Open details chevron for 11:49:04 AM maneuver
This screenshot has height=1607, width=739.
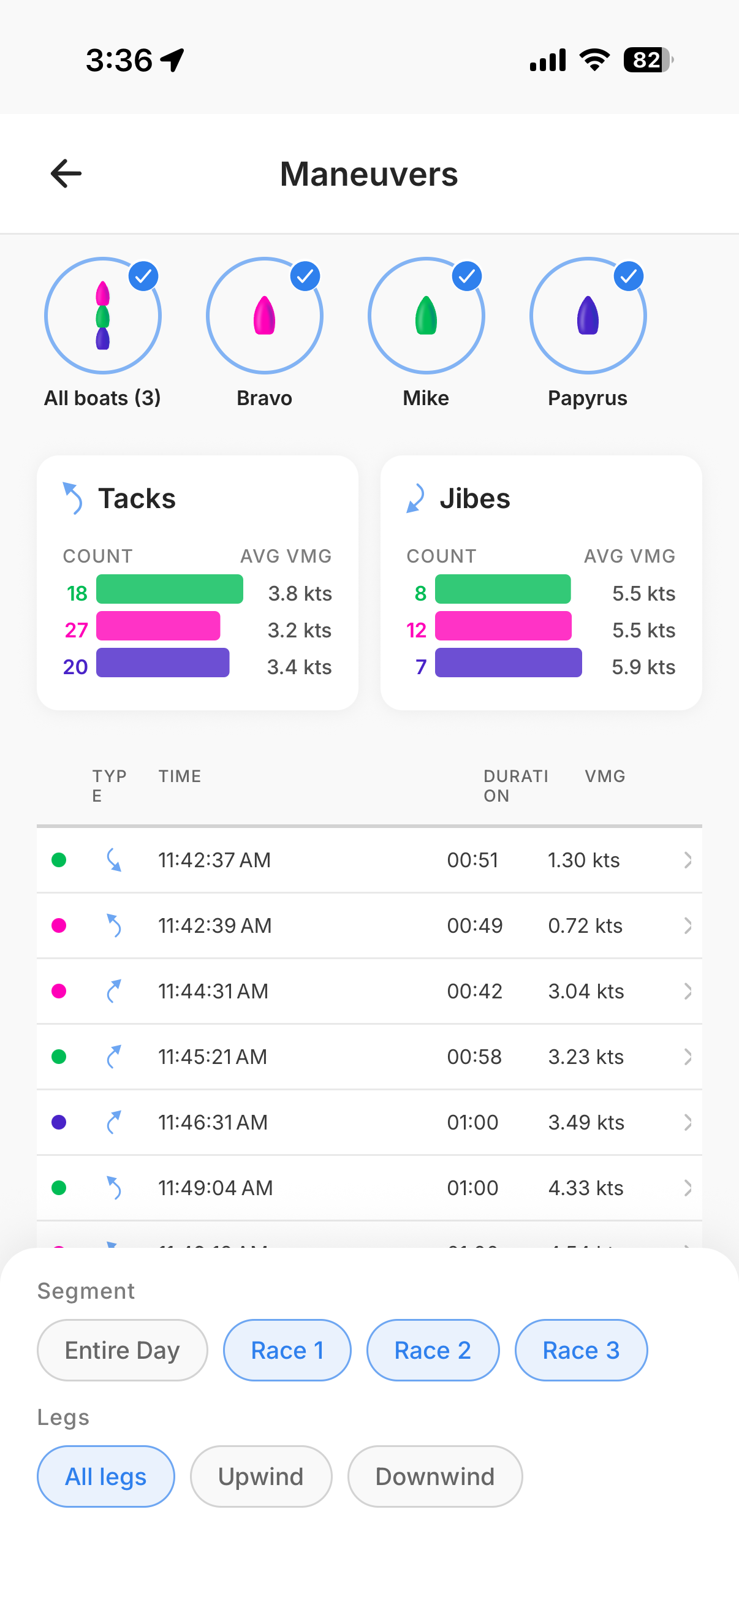688,1187
